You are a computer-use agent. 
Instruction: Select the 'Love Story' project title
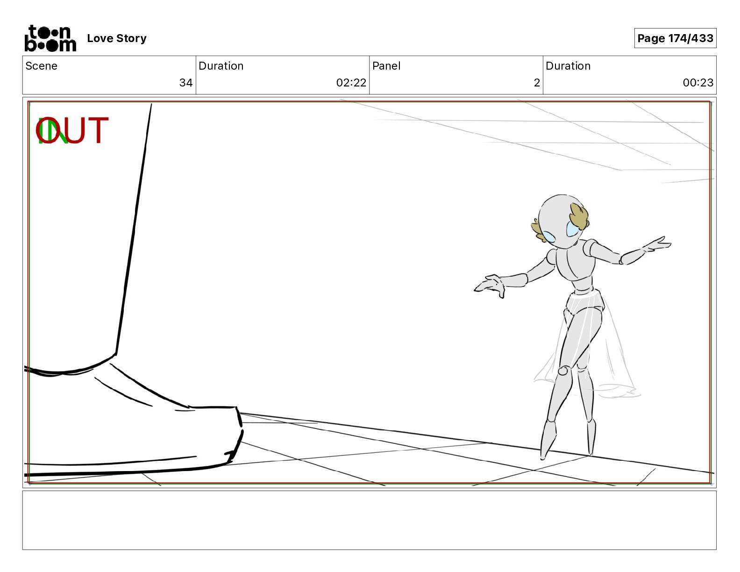point(117,38)
